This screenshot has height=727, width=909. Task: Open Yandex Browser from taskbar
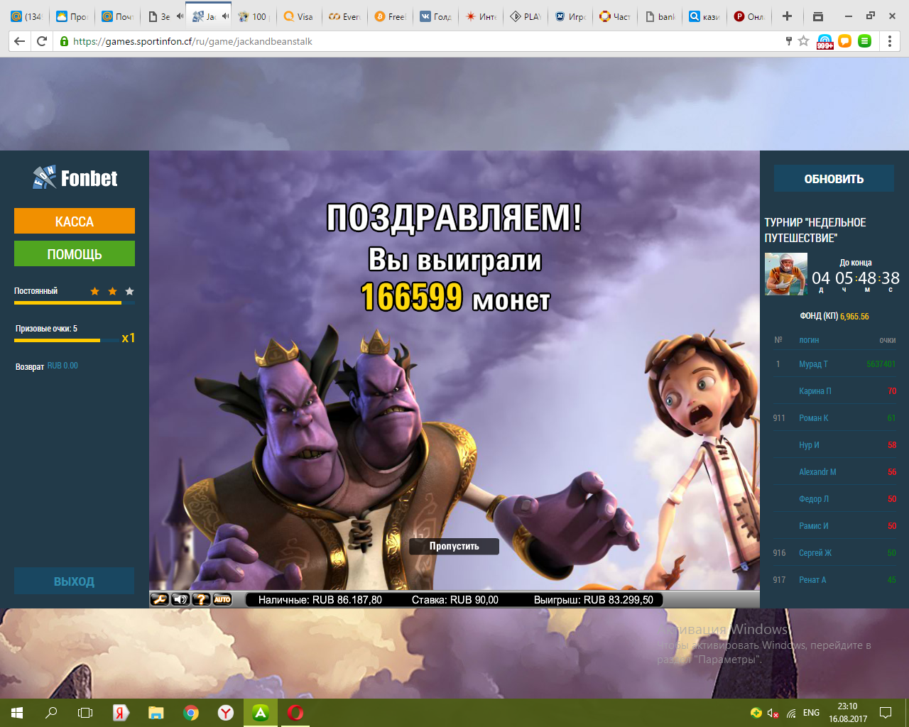point(226,713)
